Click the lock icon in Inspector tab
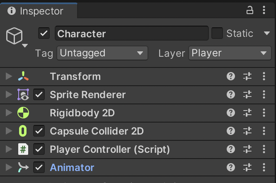Screen dimensions: 276x183 250,11
